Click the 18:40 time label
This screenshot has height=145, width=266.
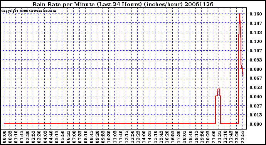pyautogui.click(x=190, y=137)
